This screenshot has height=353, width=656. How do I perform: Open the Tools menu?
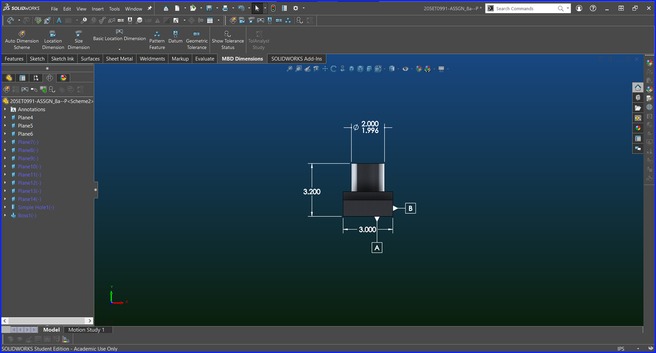pyautogui.click(x=114, y=9)
